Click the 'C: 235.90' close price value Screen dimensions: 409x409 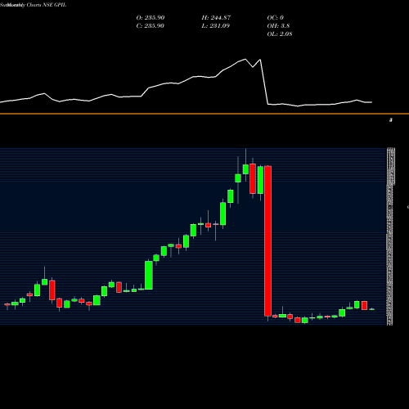coord(151,25)
